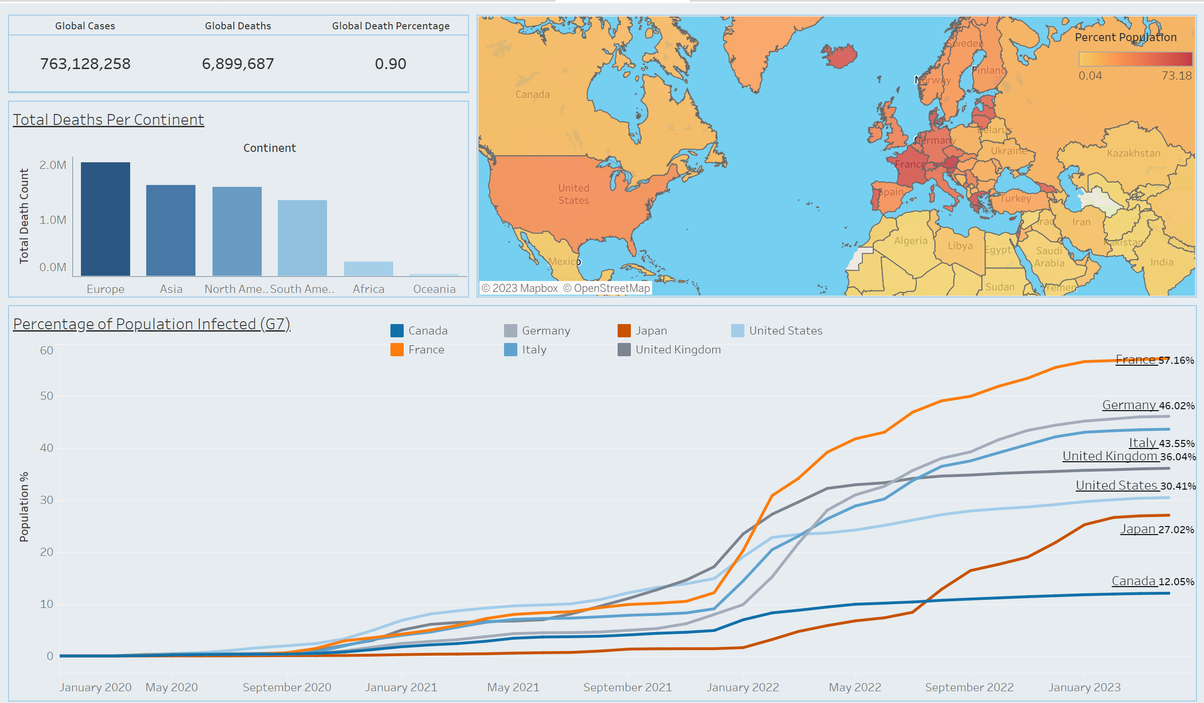Select the Canada legend color swatch
This screenshot has width=1204, height=703.
pyautogui.click(x=397, y=331)
